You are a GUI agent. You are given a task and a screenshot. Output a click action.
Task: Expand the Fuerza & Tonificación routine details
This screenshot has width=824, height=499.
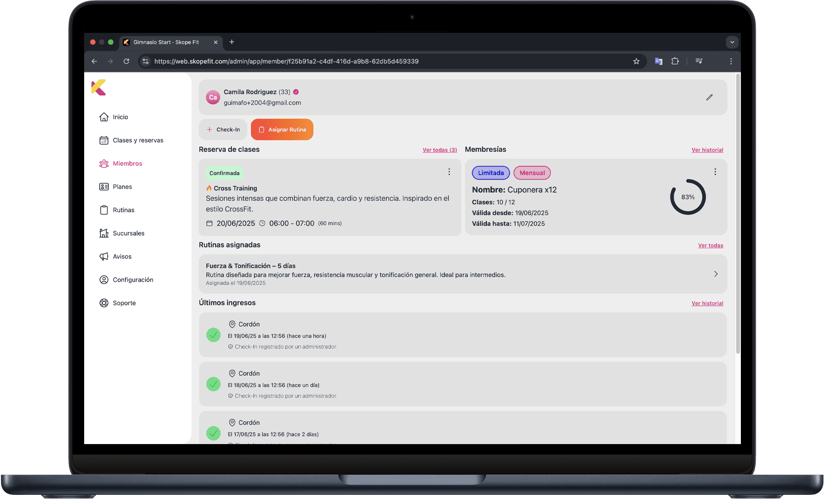pyautogui.click(x=716, y=274)
